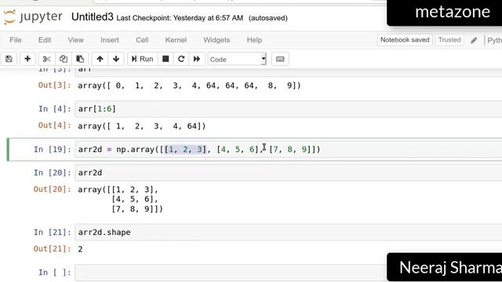Open the command palette keyboard icon

pos(280,60)
